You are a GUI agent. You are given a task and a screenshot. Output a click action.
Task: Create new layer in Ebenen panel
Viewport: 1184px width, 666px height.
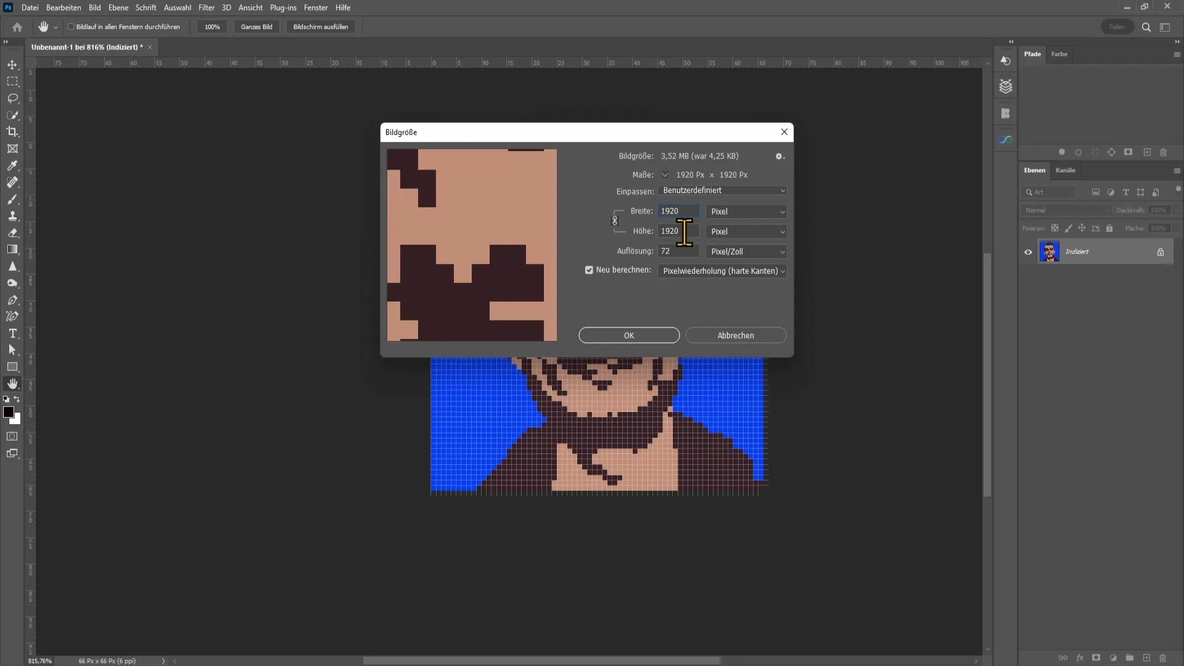[1146, 658]
